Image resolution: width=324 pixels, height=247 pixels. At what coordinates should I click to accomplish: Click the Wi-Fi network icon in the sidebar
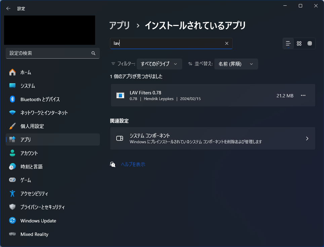(12, 113)
